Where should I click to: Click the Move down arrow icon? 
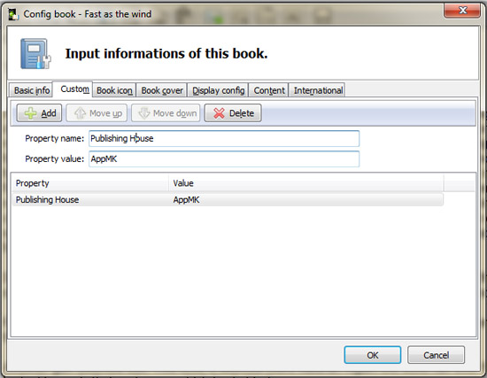[144, 113]
